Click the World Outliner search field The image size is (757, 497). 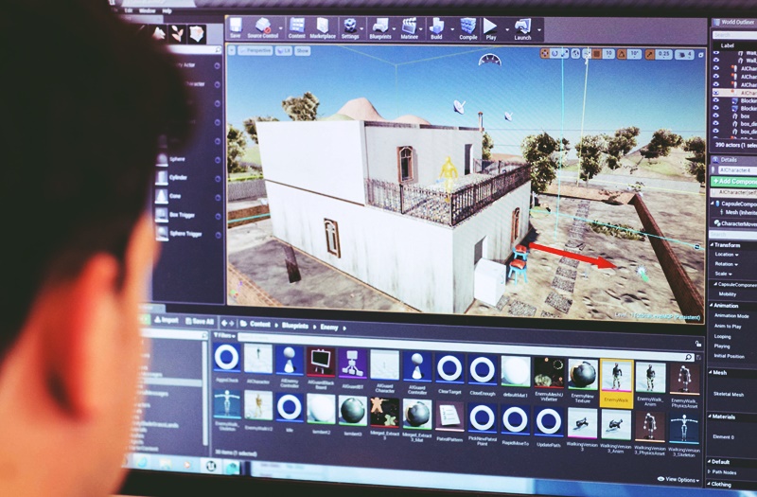pos(734,35)
